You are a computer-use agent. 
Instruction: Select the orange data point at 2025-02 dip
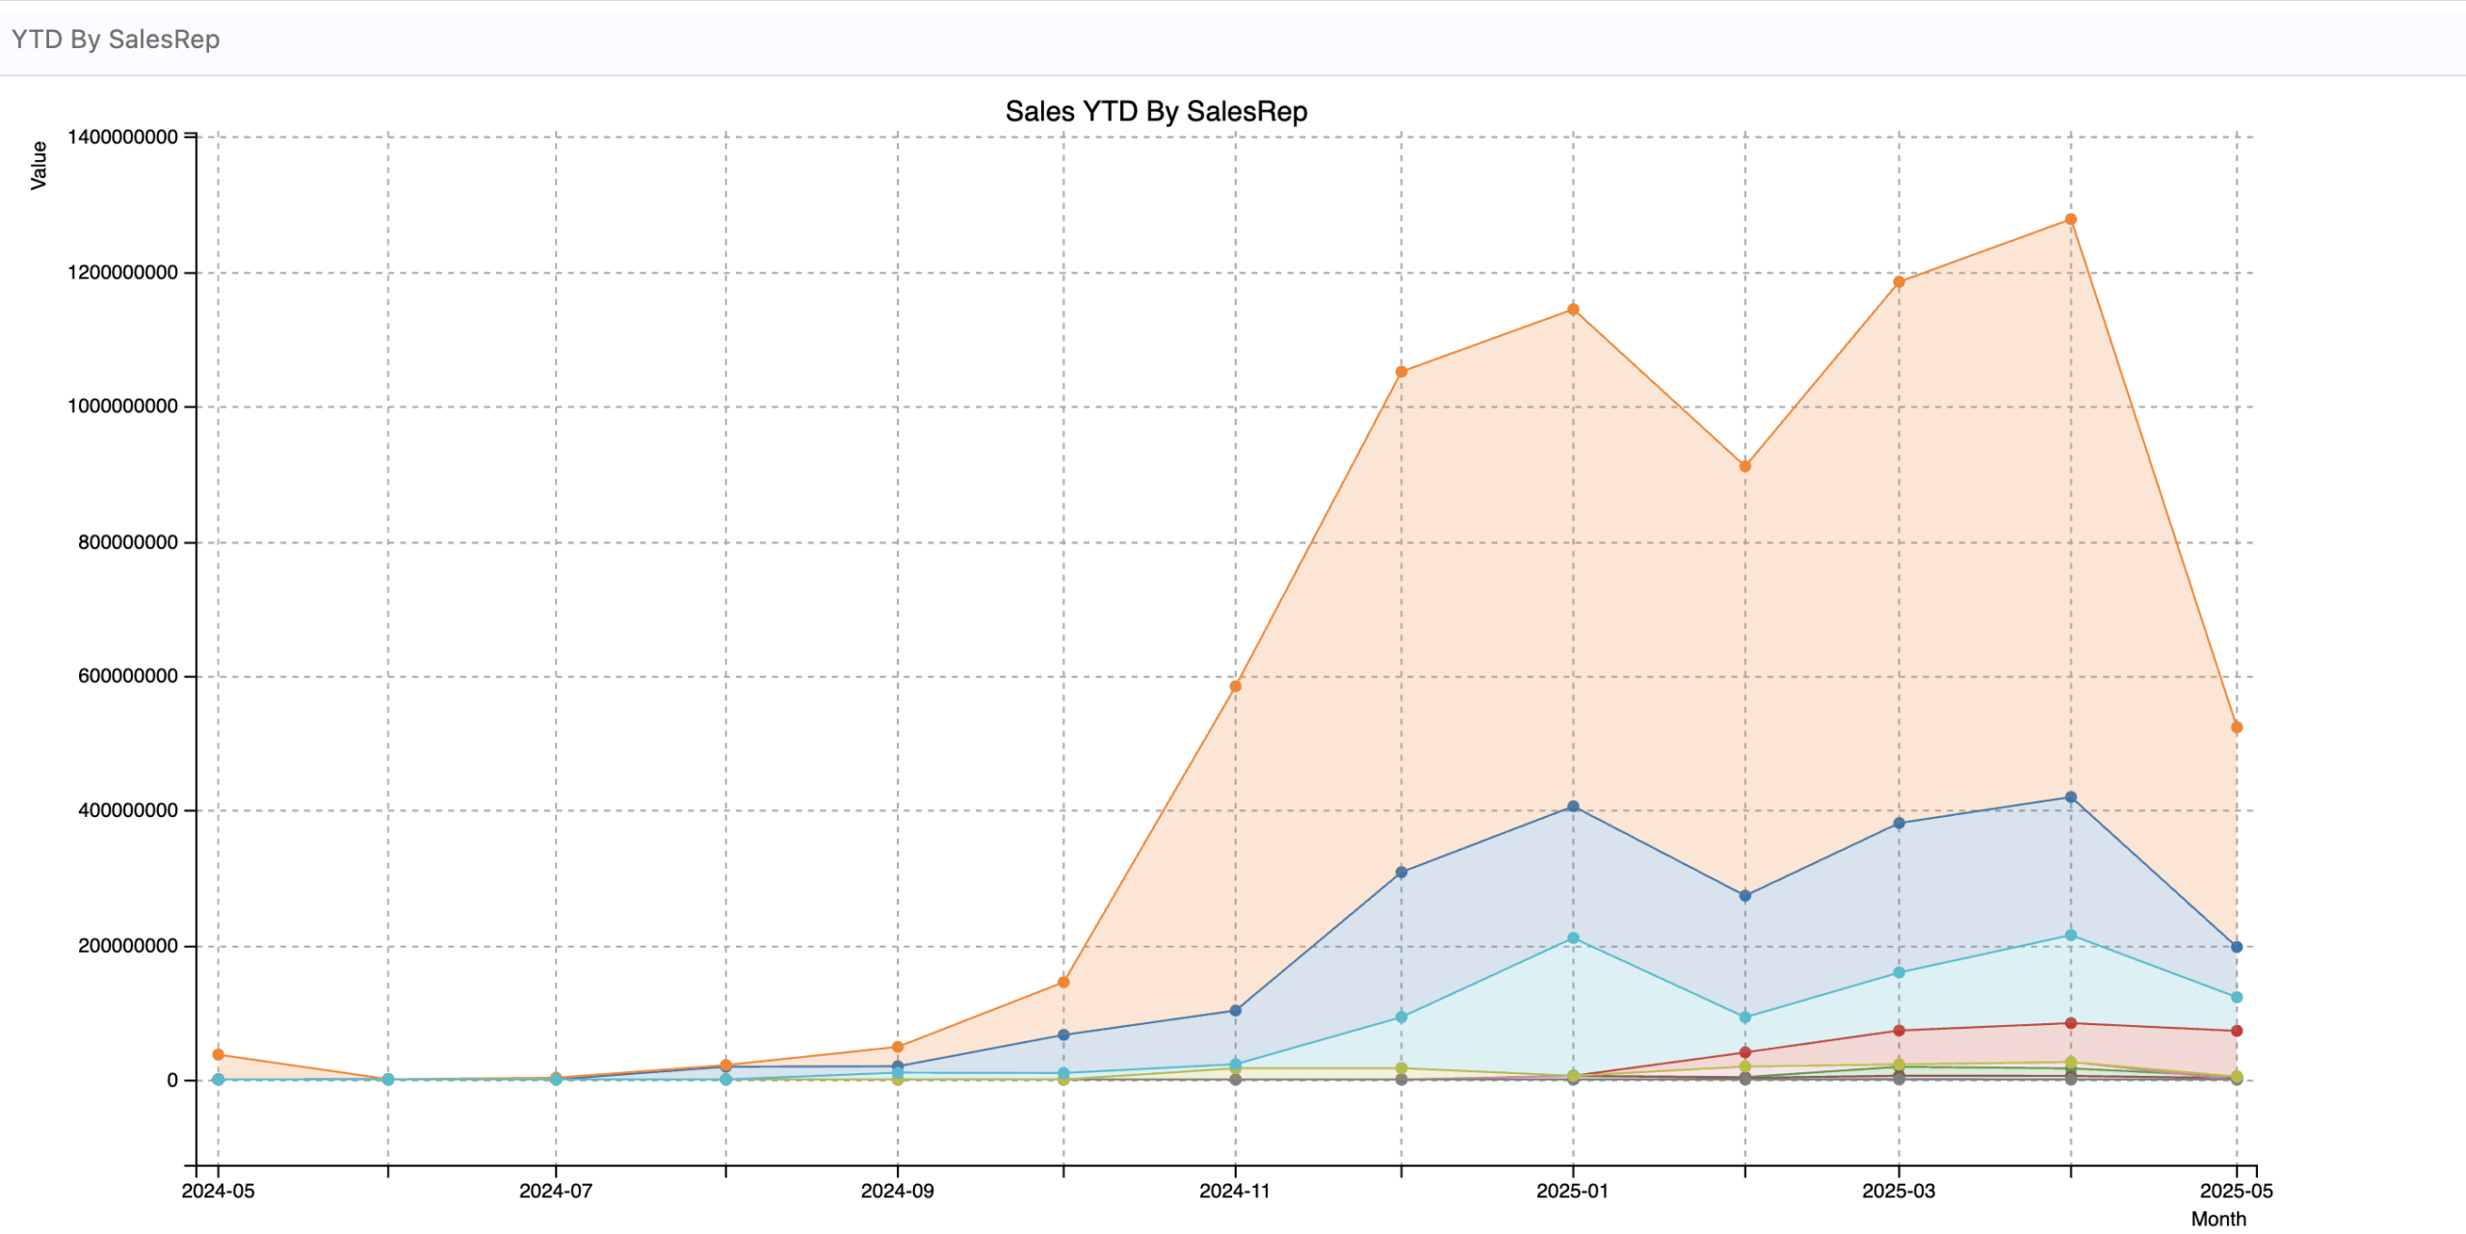[x=1745, y=466]
